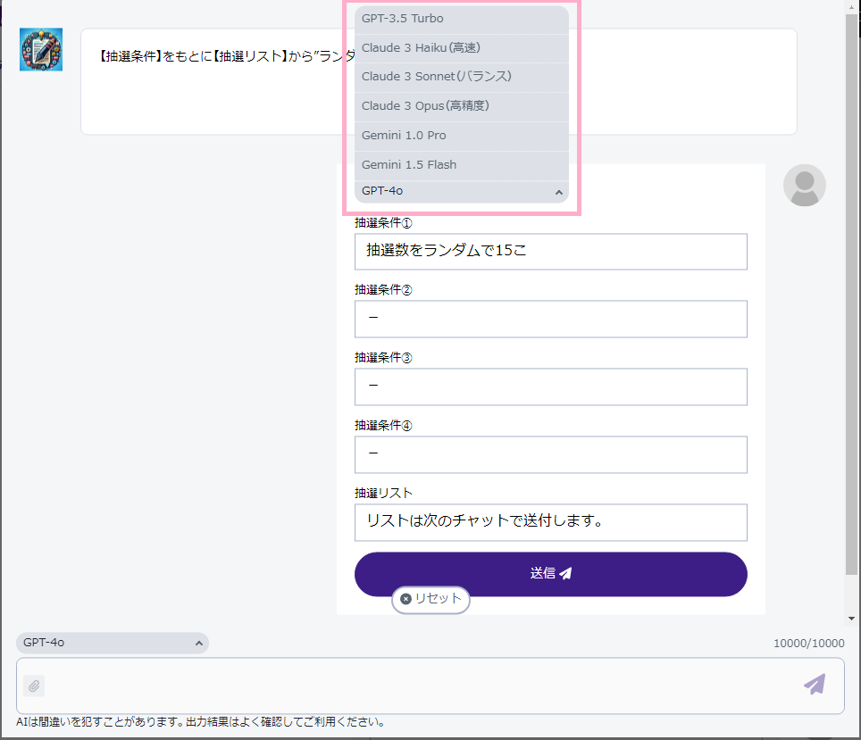Choose Gemini 1.0 Pro model

[461, 136]
